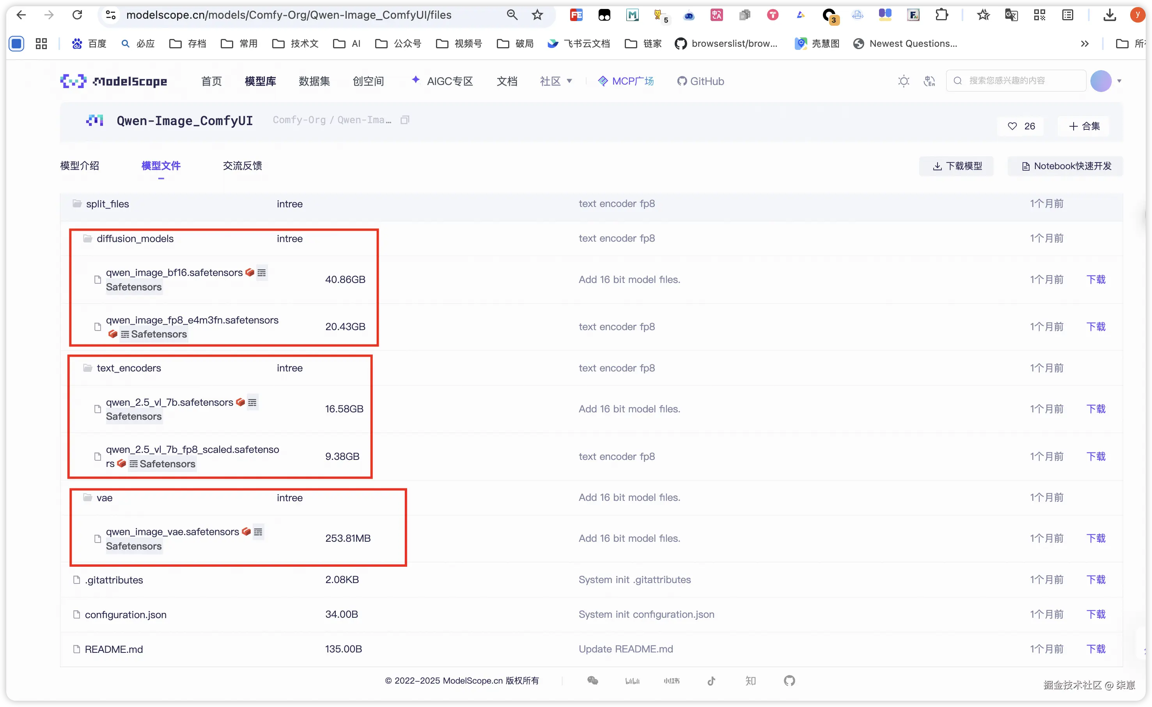Viewport: 1152px width, 707px height.
Task: Collapse the text_encoders folder
Action: (128, 368)
